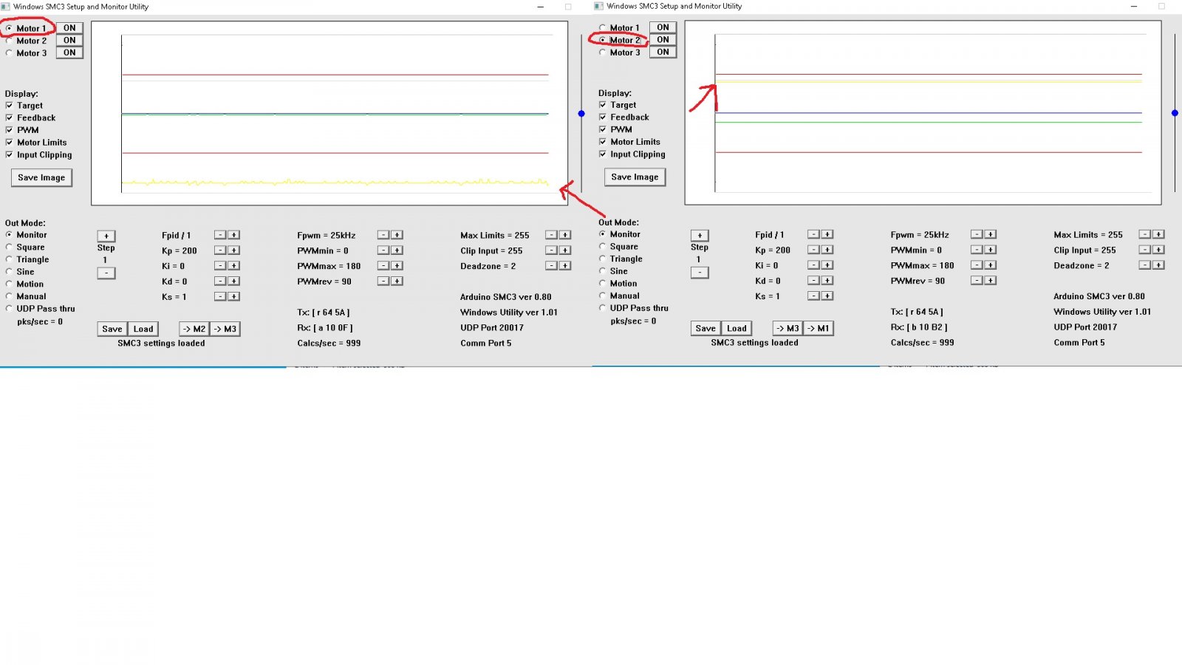Increase Fpwm frequency in left window
1182x665 pixels.
coord(397,235)
